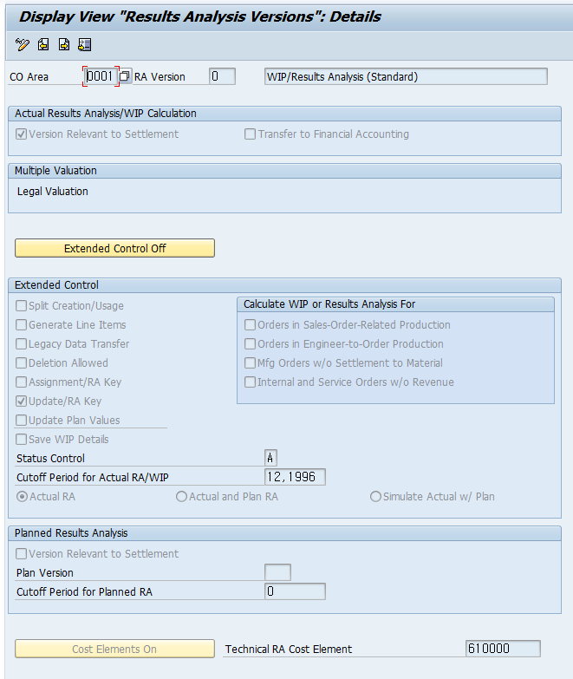Click Cutoff Period for Planned RA field

click(x=295, y=591)
